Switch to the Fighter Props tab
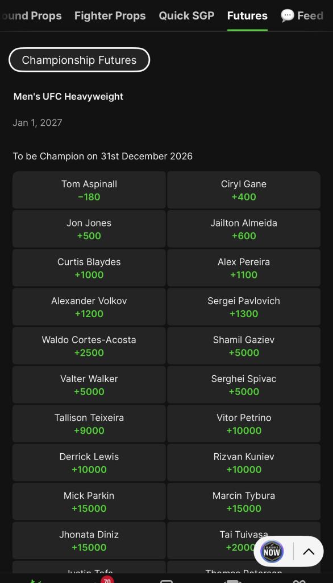Viewport: 333px width, 583px height. pyautogui.click(x=110, y=15)
